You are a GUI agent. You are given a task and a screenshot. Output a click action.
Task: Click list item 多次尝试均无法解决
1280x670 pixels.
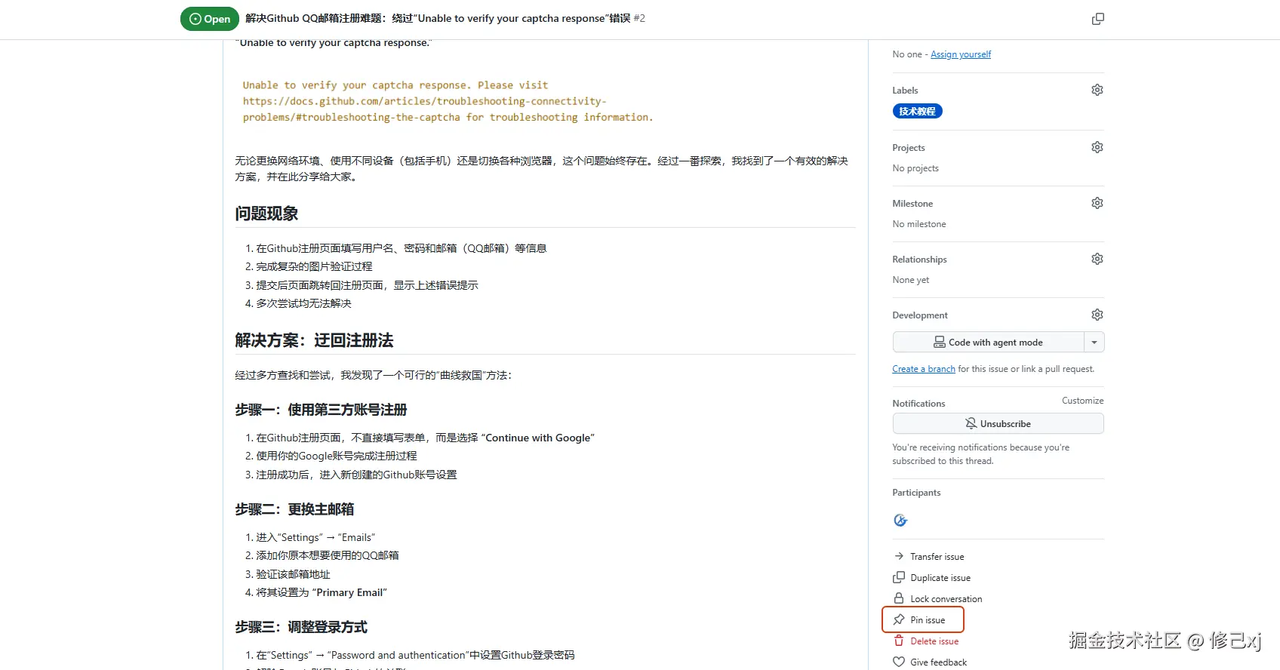[303, 303]
